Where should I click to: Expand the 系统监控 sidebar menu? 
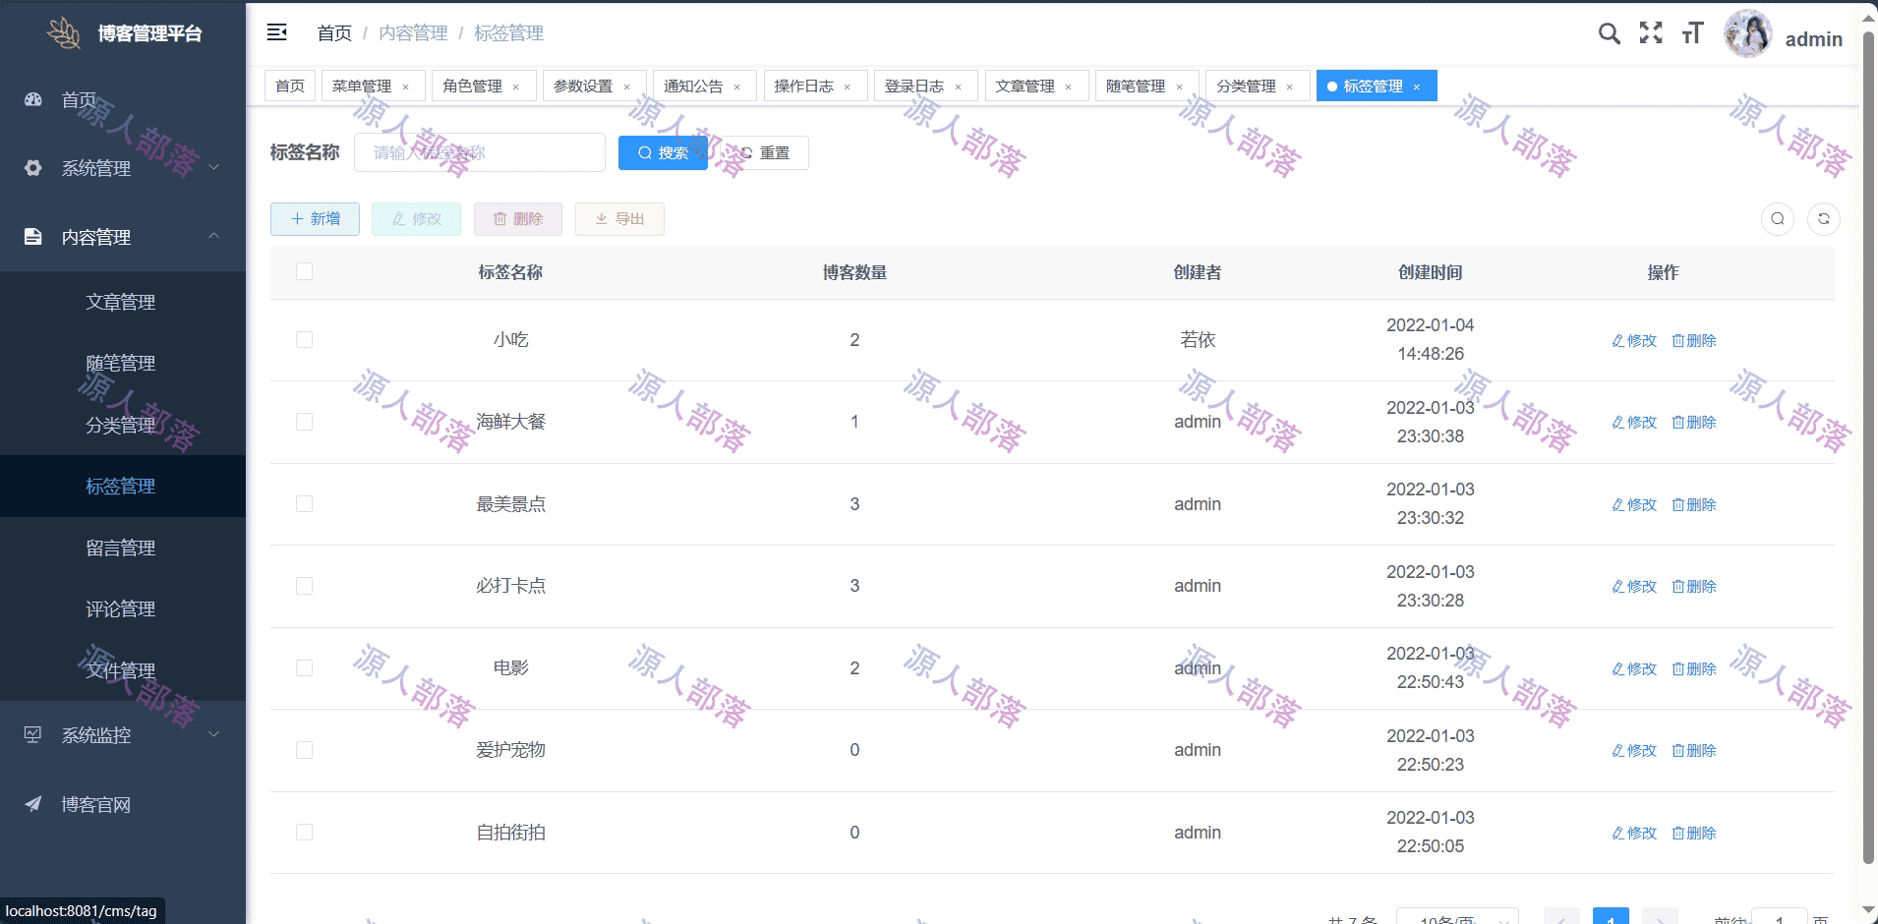tap(123, 735)
